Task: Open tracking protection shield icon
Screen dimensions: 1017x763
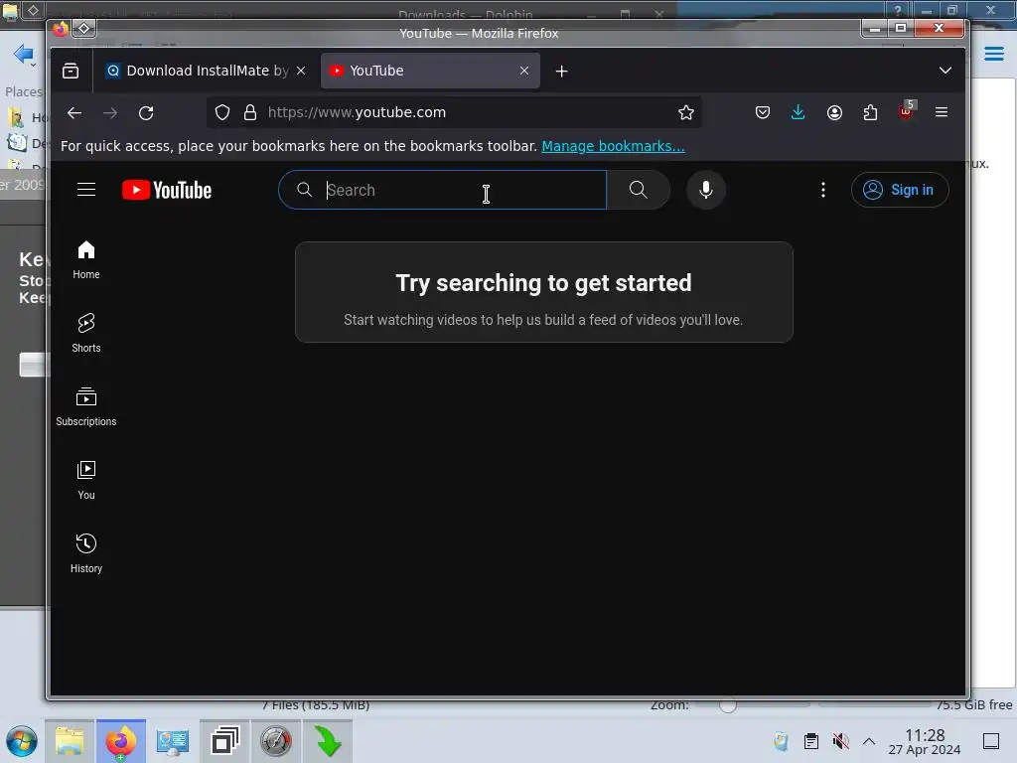Action: point(222,113)
